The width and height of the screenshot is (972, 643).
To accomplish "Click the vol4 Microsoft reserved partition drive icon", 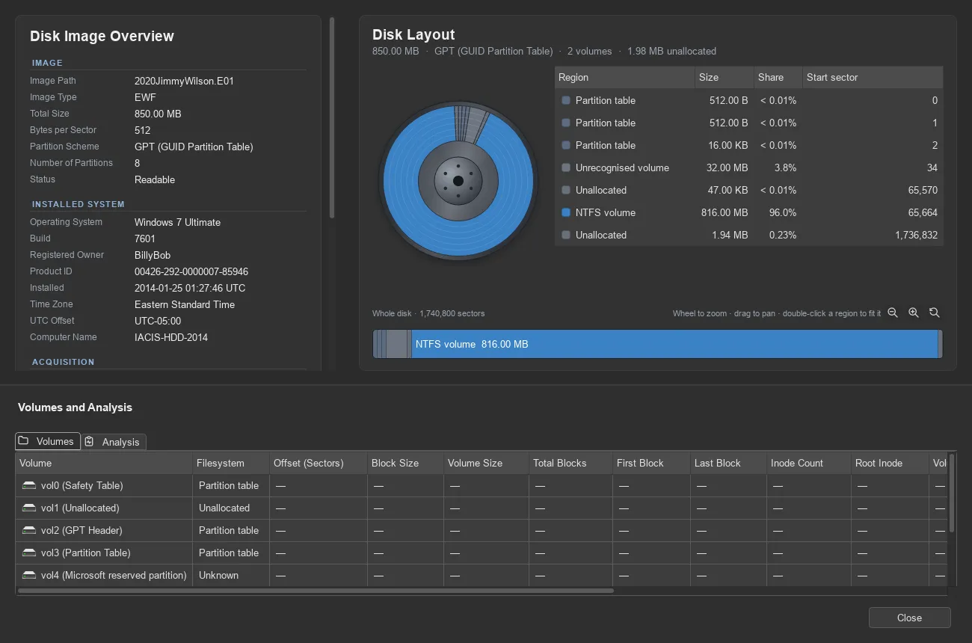I will [x=29, y=575].
